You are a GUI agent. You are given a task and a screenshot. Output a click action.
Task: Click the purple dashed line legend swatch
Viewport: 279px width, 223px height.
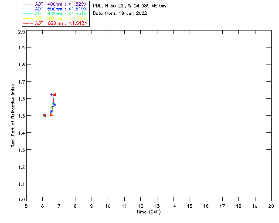28,4
